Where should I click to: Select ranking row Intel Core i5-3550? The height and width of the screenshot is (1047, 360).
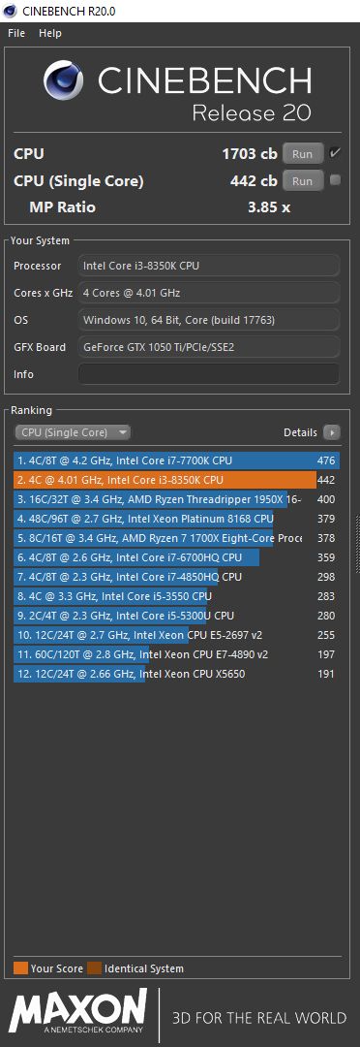coord(177,596)
